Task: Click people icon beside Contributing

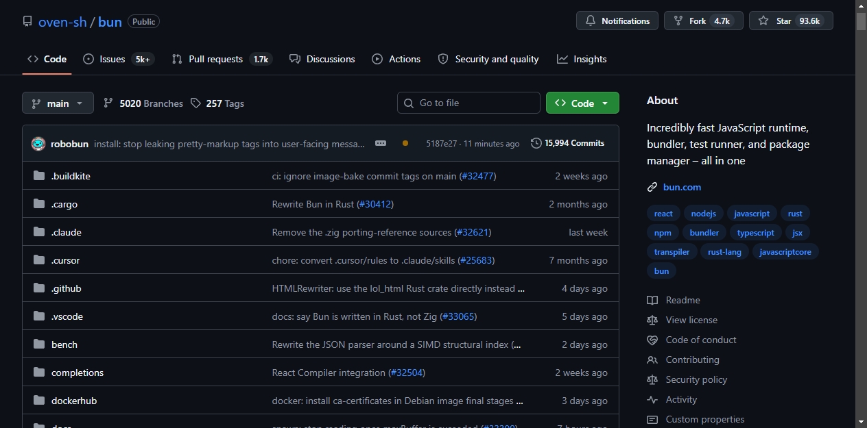Action: point(652,360)
